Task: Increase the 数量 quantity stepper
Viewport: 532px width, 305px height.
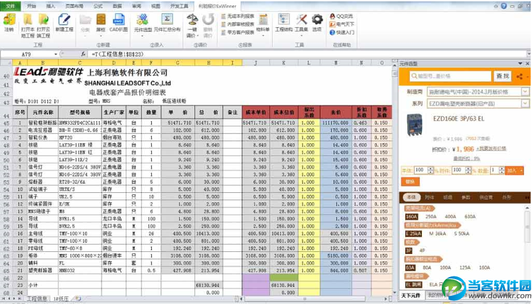Action: pyautogui.click(x=501, y=168)
